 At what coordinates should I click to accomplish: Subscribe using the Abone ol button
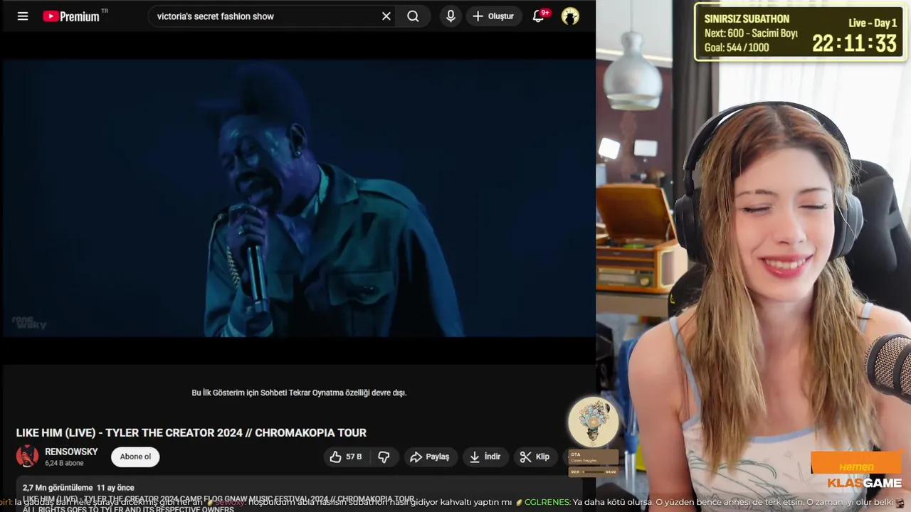pos(135,457)
